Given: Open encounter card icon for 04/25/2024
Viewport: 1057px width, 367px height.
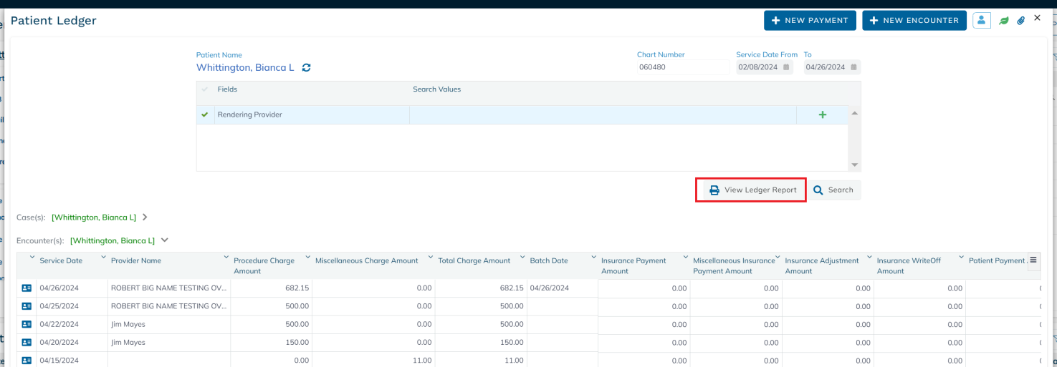Looking at the screenshot, I should pyautogui.click(x=27, y=306).
